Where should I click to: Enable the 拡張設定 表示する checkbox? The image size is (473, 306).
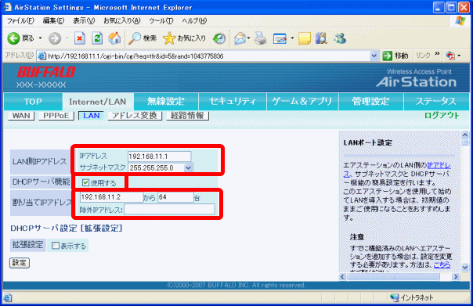point(56,246)
